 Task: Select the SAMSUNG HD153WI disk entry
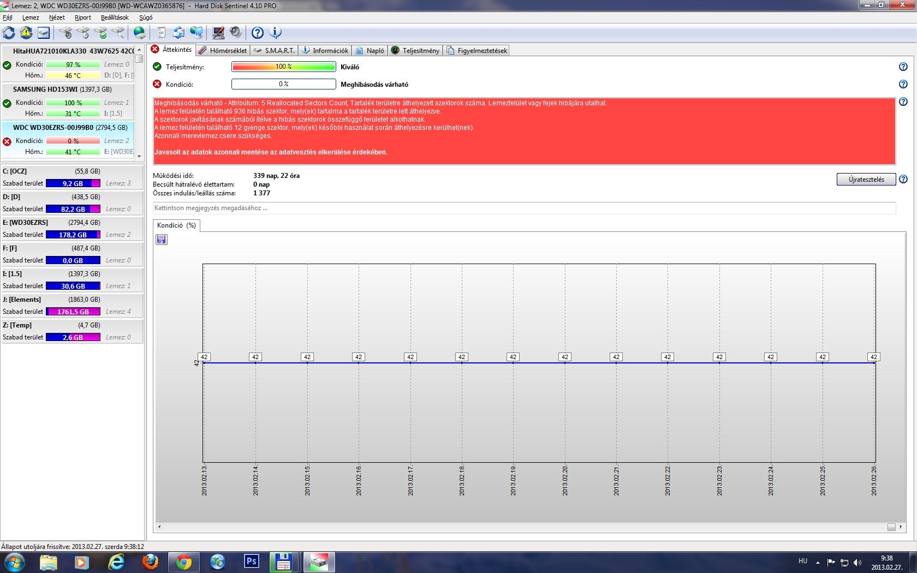[68, 102]
